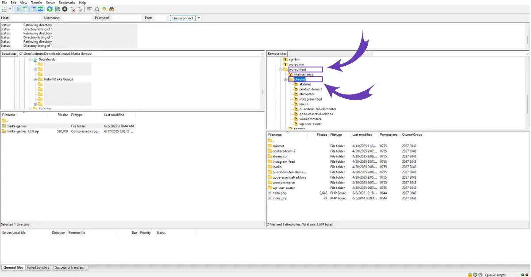Open Site Manager dropdown arrow
This screenshot has width=531, height=277.
coord(10,9)
